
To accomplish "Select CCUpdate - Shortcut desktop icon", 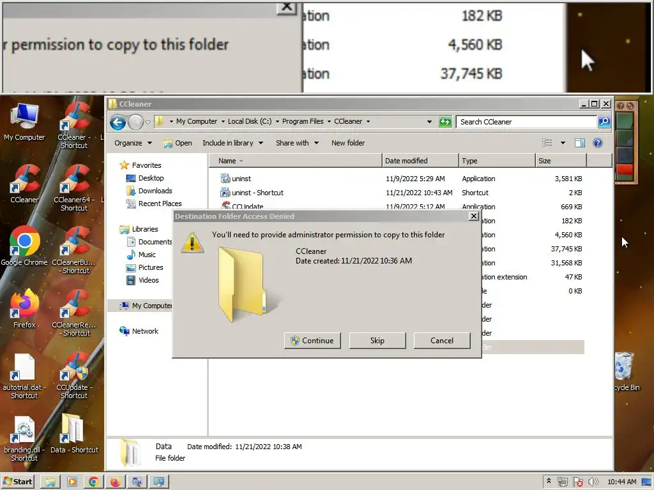I will [x=74, y=376].
